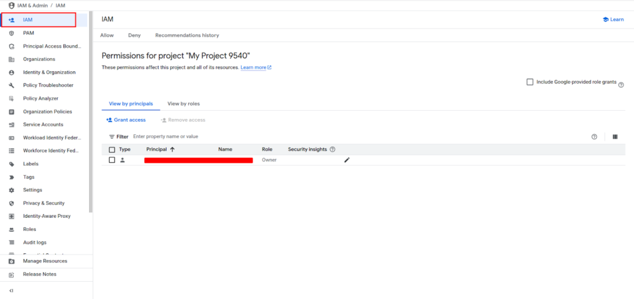Screen dimensions: 634x299
Task: Open Manage Resources in the sidebar
Action: click(44, 261)
